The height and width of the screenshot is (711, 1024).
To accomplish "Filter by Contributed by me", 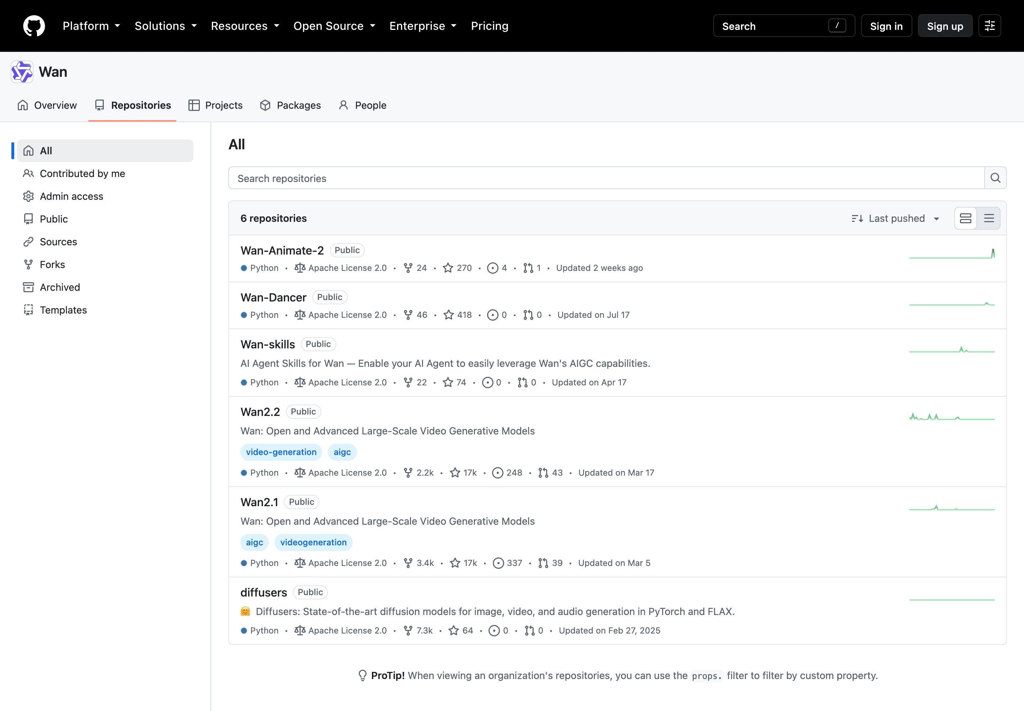I will (x=105, y=173).
